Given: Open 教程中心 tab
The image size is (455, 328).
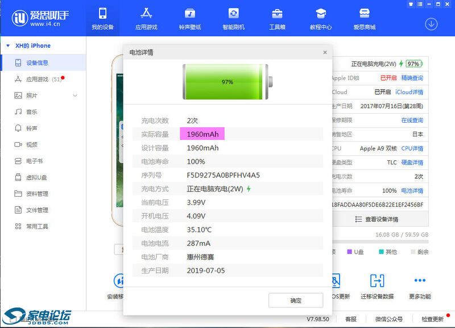Looking at the screenshot, I should click(x=321, y=19).
